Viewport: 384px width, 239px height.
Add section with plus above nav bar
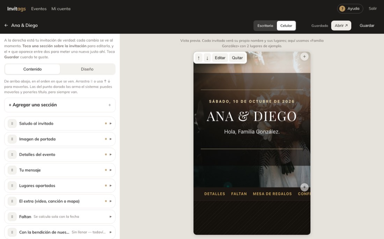click(x=304, y=187)
